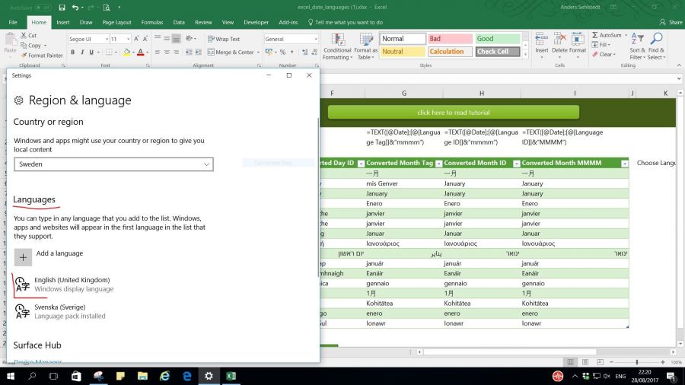Screen dimensions: 685x385
Task: Click the Delete cells icon
Action: coord(559,39)
